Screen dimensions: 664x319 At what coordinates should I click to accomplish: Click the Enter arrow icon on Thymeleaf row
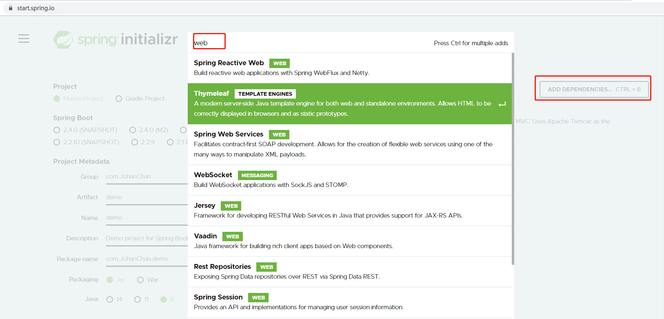coord(502,104)
